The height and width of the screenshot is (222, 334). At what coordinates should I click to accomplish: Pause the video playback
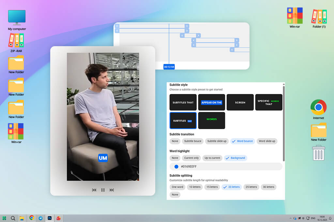tap(103, 190)
